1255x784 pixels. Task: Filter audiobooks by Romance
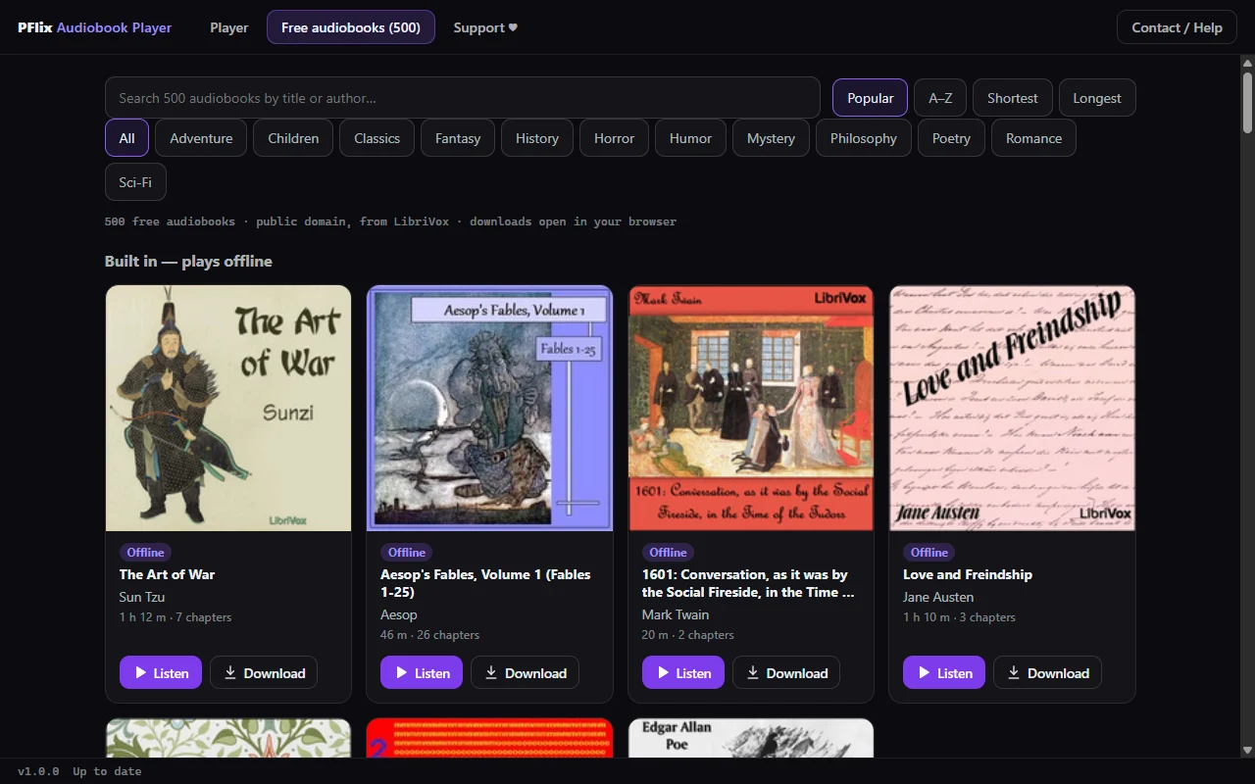click(x=1033, y=138)
